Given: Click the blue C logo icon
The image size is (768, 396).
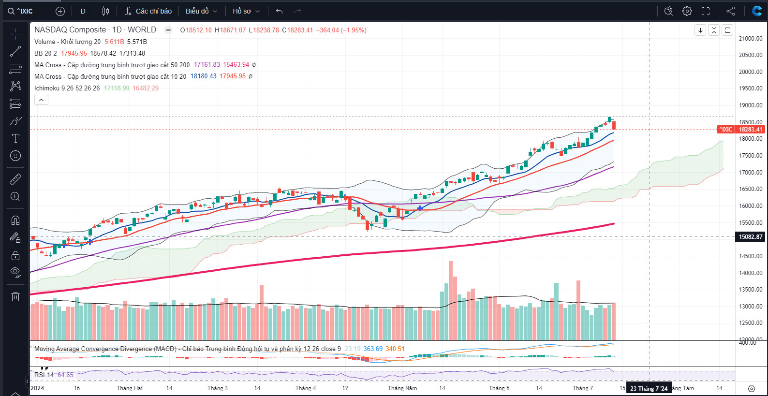Looking at the screenshot, I should [x=756, y=11].
